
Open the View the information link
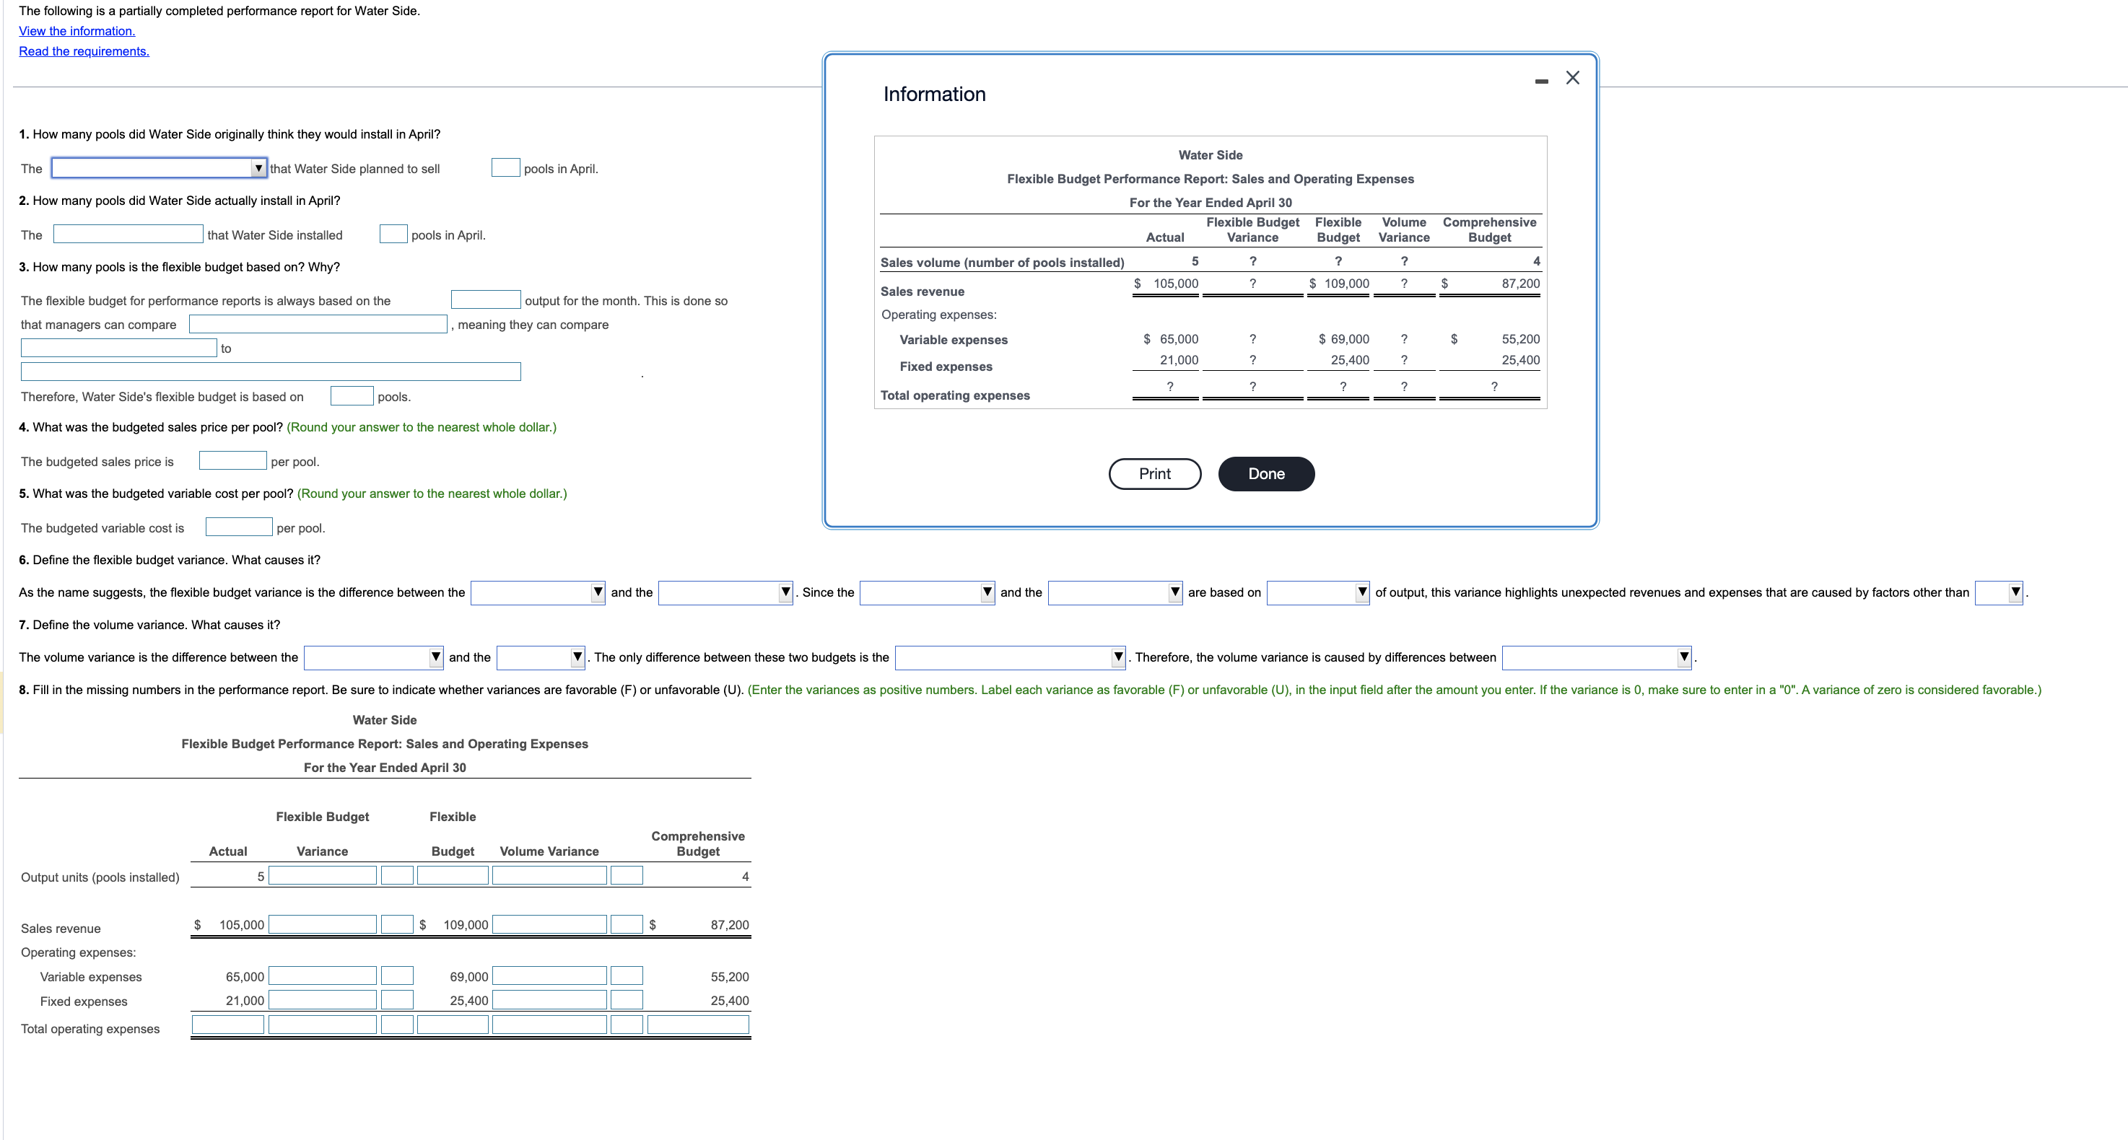(77, 31)
